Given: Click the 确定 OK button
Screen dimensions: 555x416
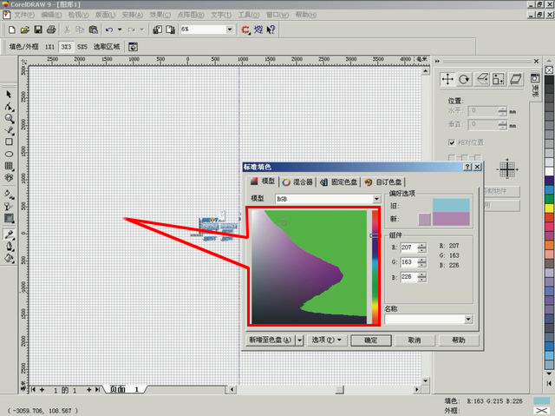Looking at the screenshot, I should (x=371, y=340).
